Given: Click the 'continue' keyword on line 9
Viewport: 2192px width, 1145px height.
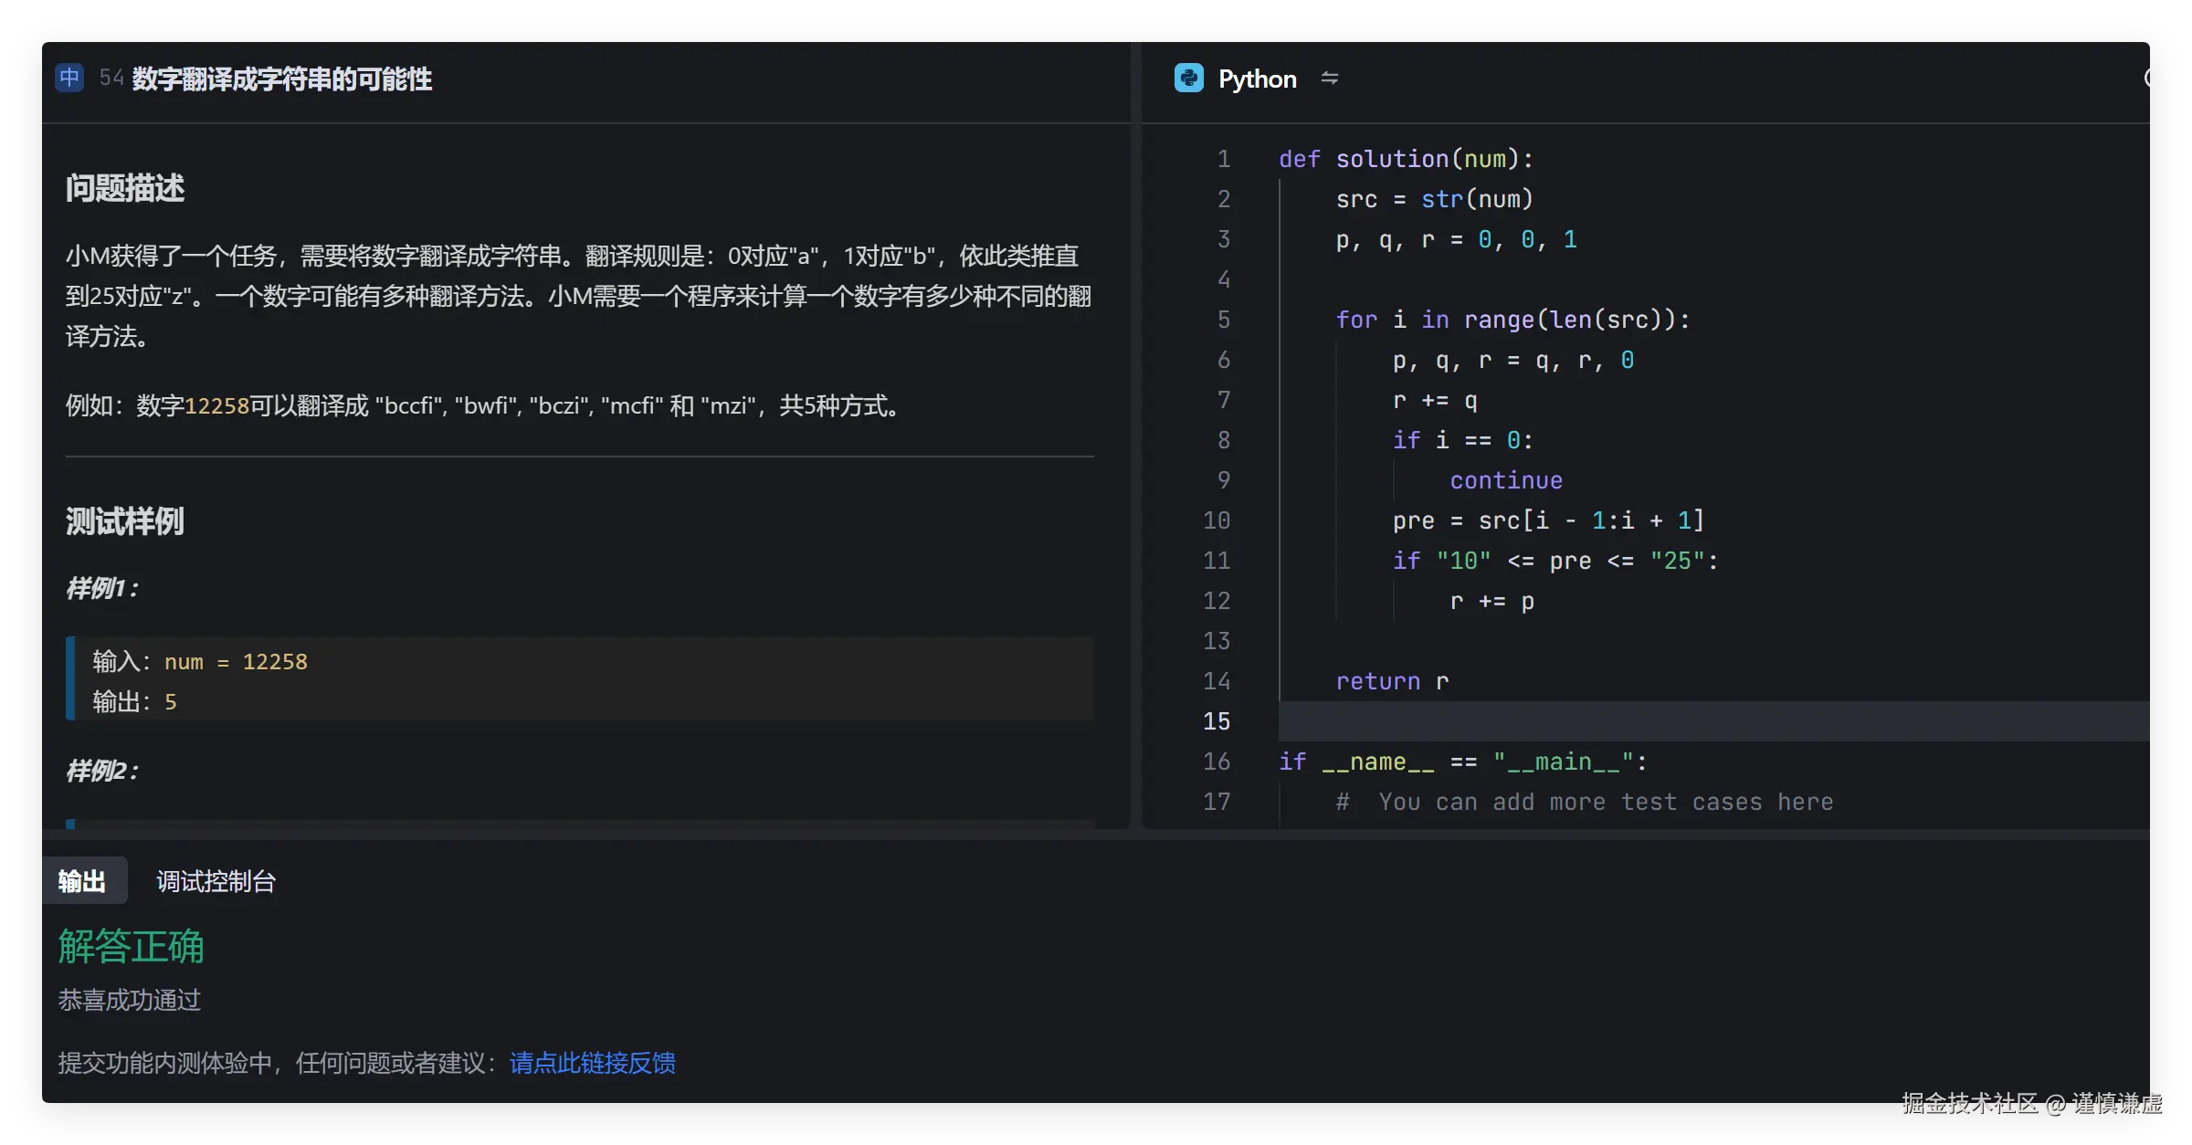Looking at the screenshot, I should coord(1505,480).
